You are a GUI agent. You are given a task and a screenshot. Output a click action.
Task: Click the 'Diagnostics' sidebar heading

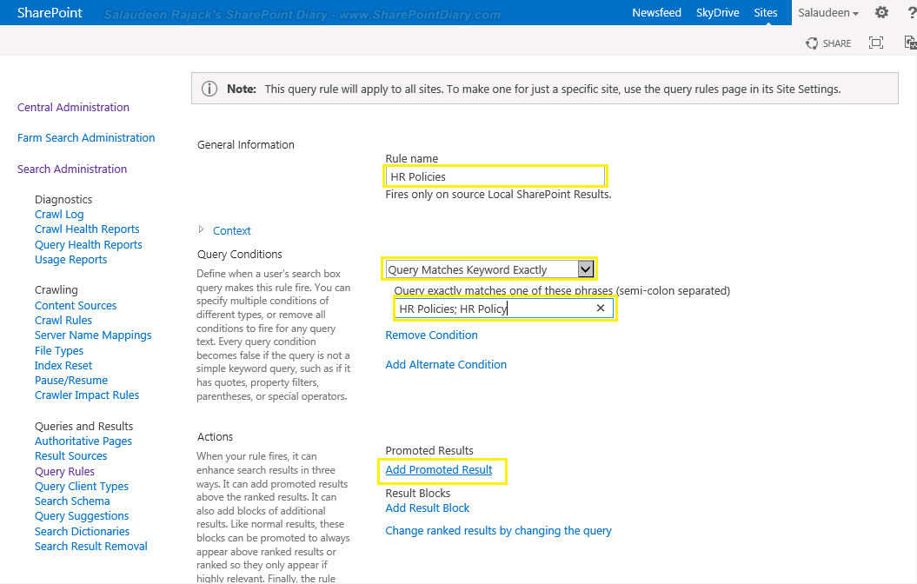(63, 199)
